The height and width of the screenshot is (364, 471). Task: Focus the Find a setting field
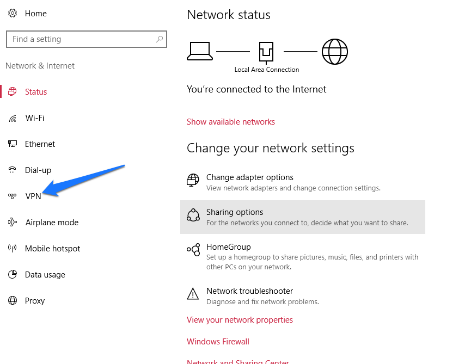click(x=87, y=39)
